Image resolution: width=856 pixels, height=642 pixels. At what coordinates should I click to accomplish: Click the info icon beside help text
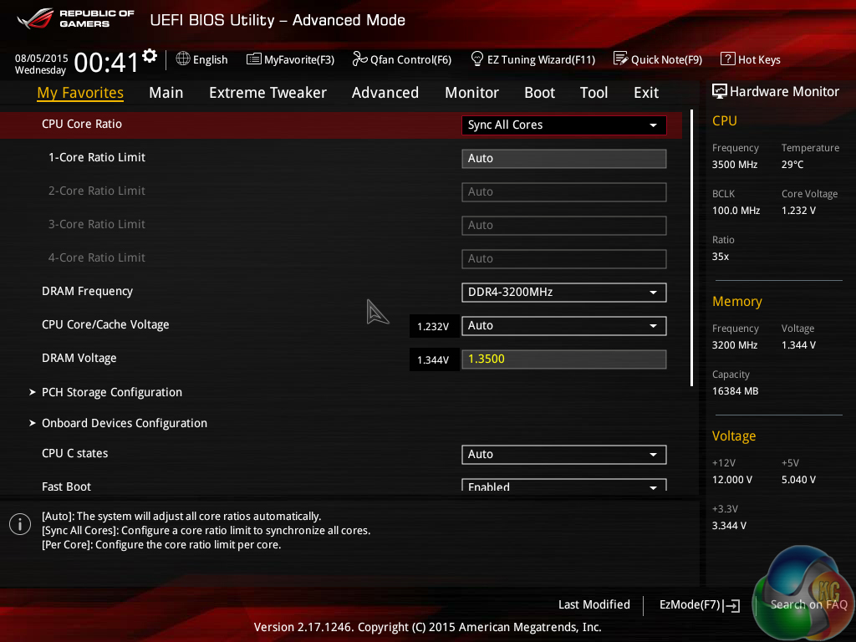(x=20, y=524)
